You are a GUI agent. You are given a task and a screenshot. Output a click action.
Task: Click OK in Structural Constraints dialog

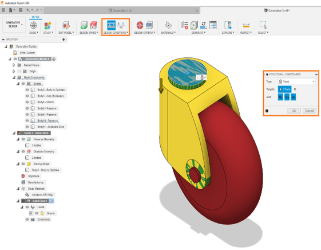pos(294,111)
